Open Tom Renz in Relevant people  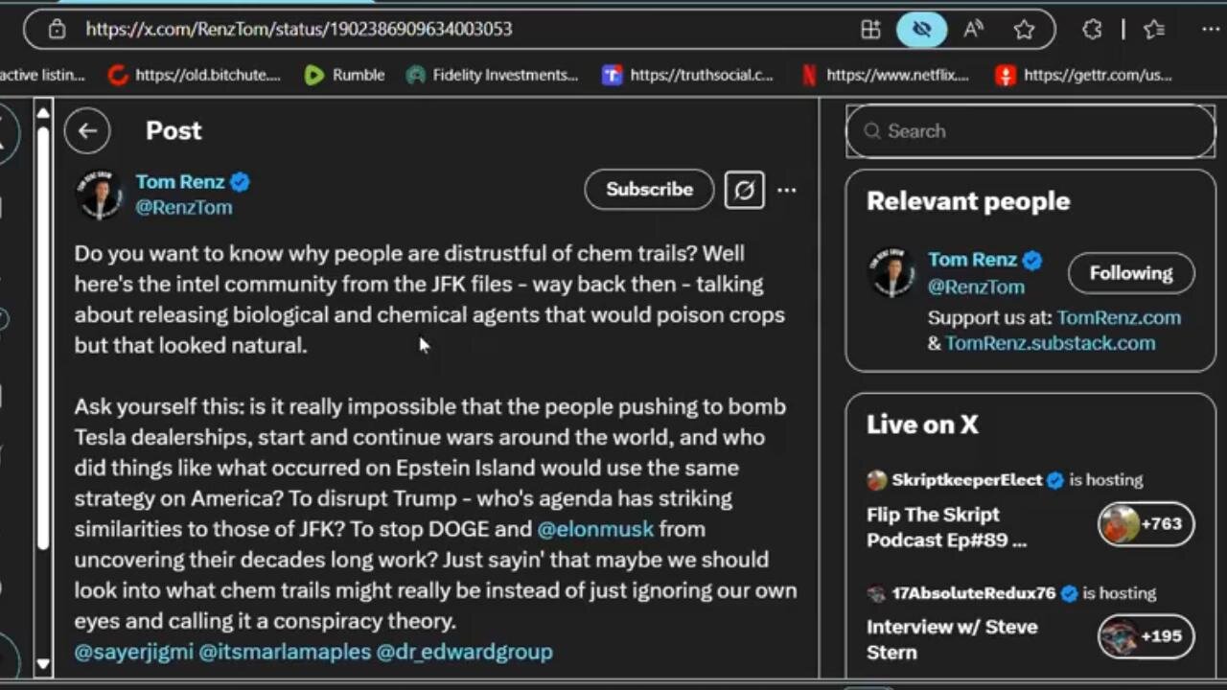(971, 260)
